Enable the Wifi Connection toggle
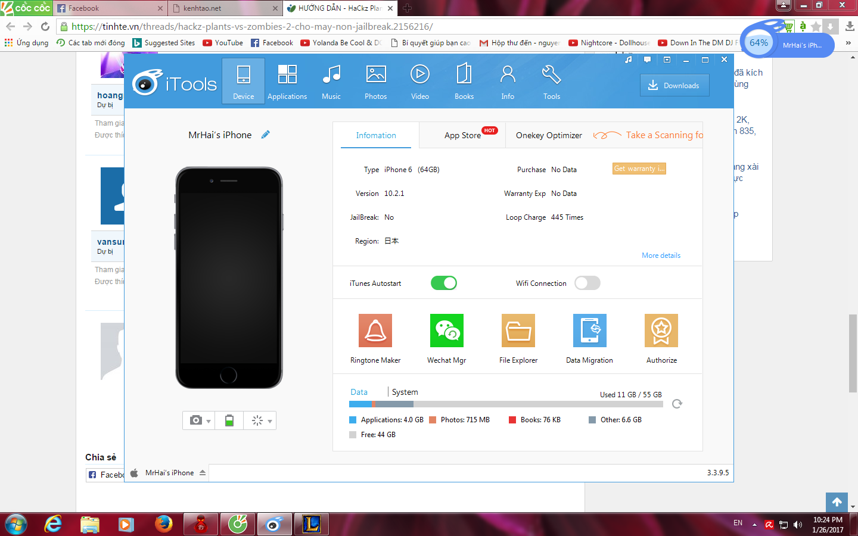 pos(587,283)
